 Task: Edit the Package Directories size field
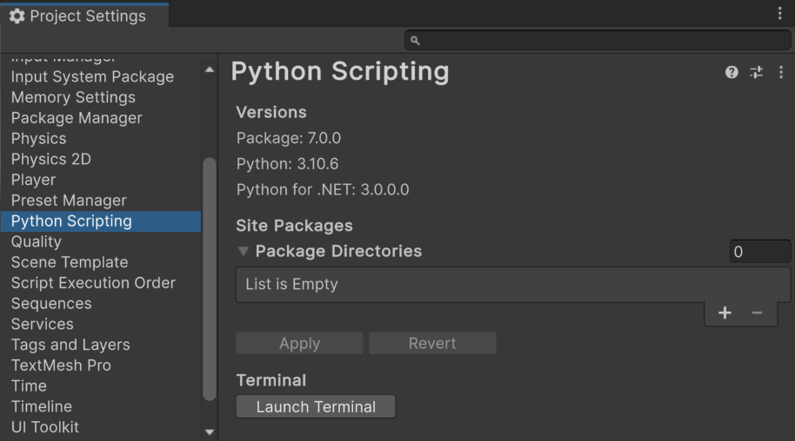759,251
